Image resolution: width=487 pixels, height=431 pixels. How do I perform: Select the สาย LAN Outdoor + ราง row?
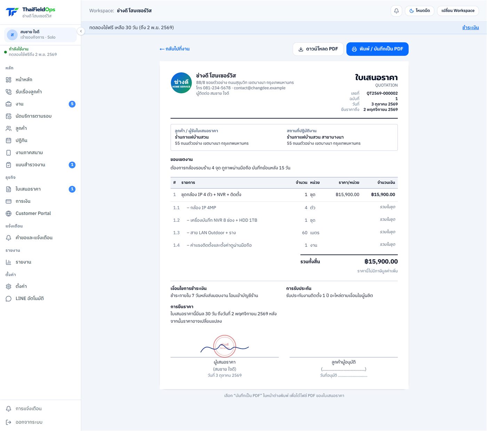pyautogui.click(x=284, y=233)
